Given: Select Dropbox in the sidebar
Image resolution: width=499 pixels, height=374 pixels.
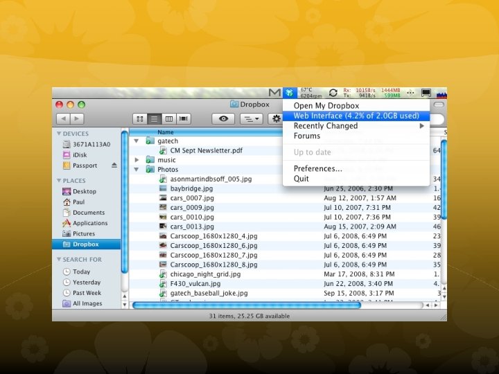Looking at the screenshot, I should click(86, 244).
